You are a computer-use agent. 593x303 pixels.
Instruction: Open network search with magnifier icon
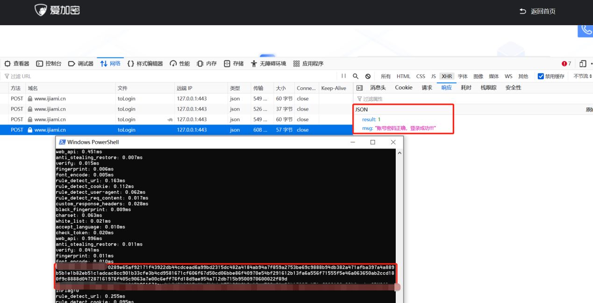(x=356, y=76)
